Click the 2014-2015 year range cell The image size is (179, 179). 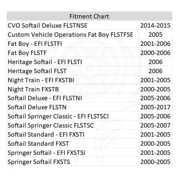(x=155, y=26)
